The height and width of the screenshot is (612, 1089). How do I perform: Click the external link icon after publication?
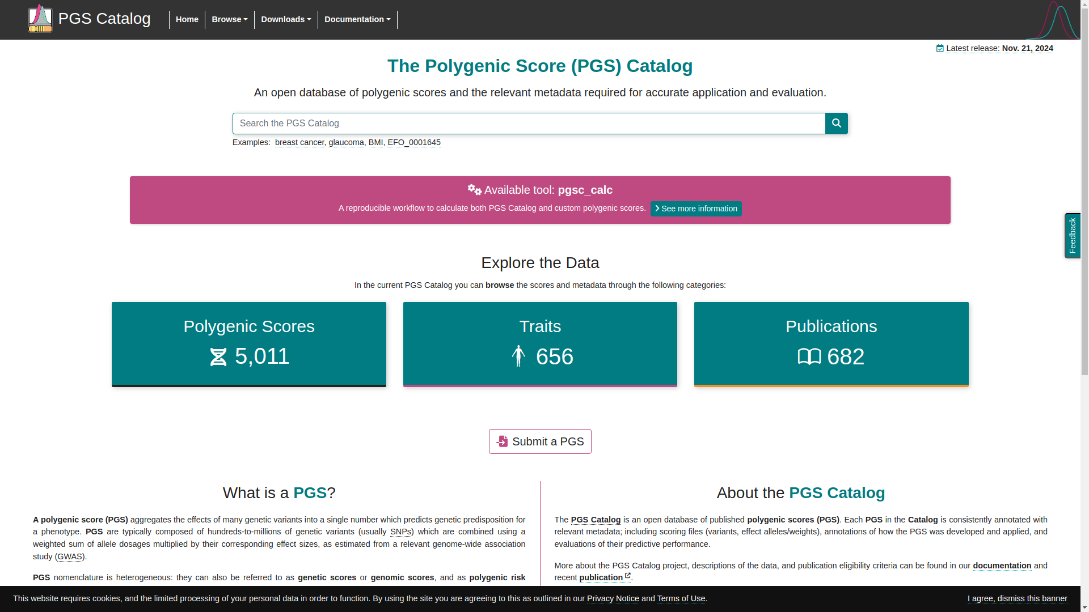point(628,576)
